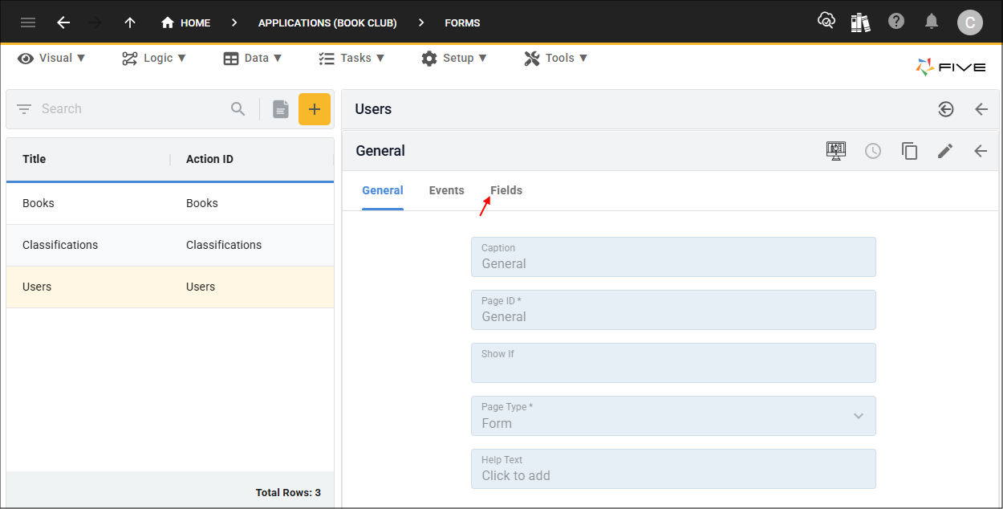Click the Page ID field
The image size is (1003, 509).
tap(673, 310)
